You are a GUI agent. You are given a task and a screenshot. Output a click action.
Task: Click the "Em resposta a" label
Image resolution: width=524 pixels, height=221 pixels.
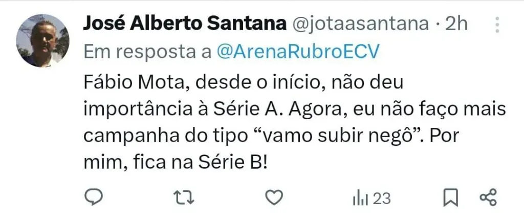pos(147,52)
